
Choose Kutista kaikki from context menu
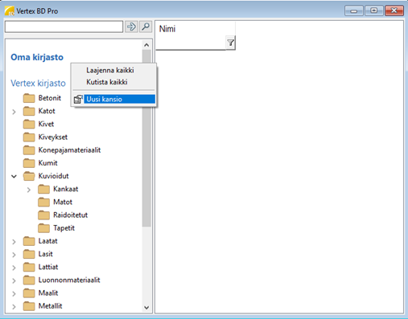pos(107,82)
